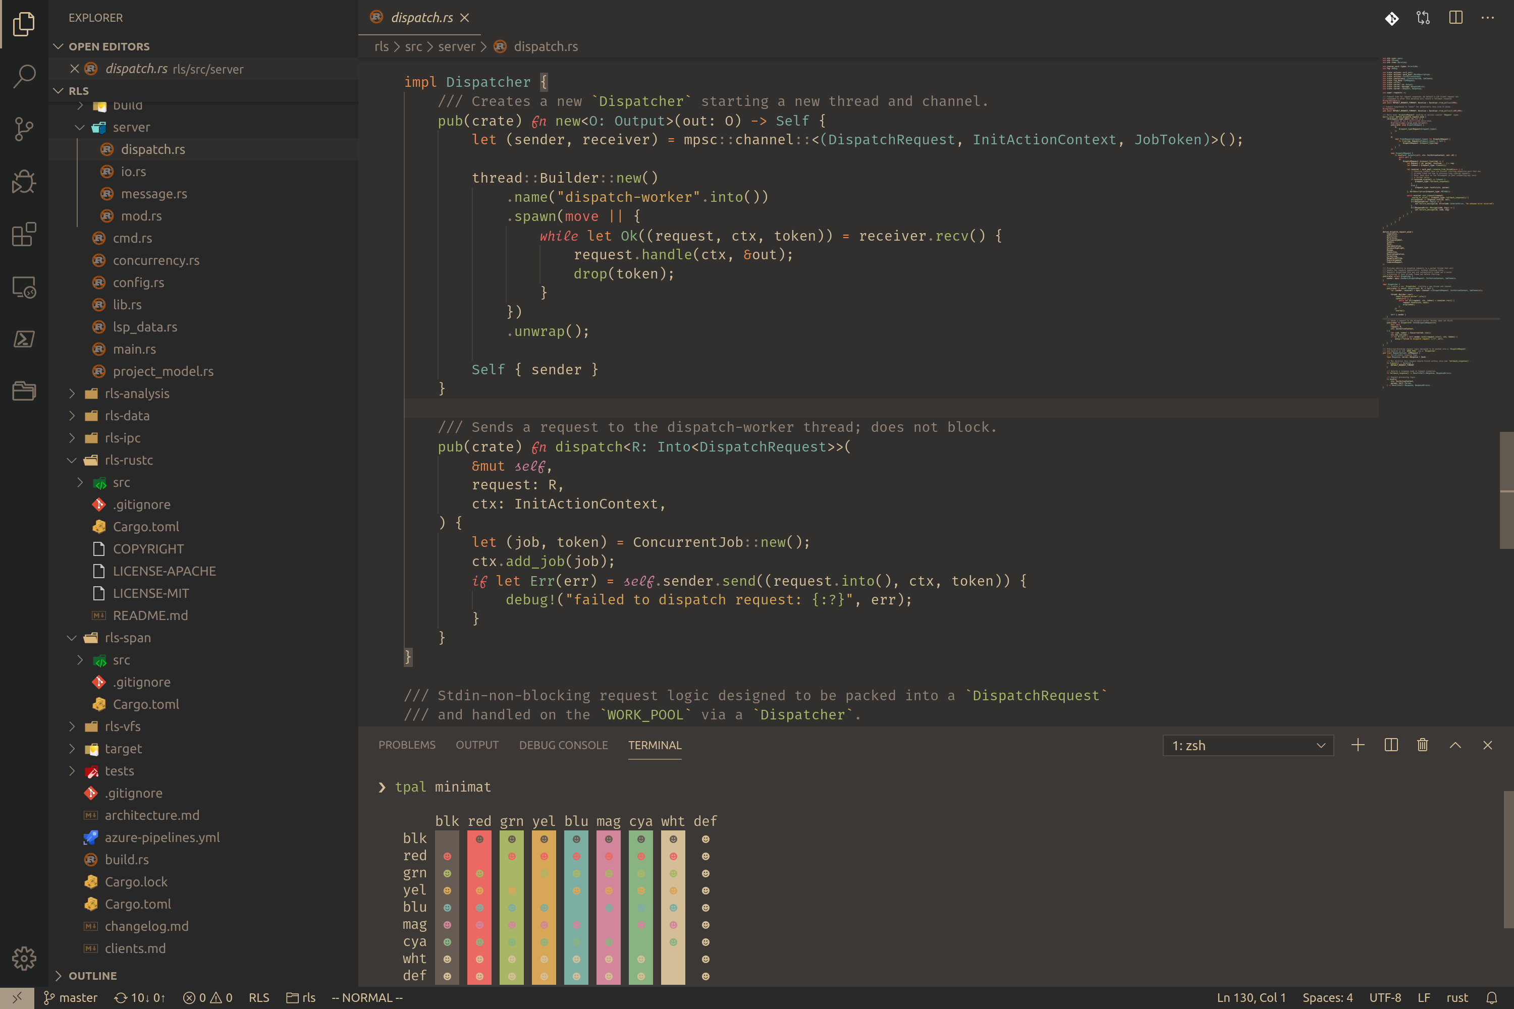The image size is (1514, 1009).
Task: Expand the rls-analysis folder
Action: pos(136,393)
